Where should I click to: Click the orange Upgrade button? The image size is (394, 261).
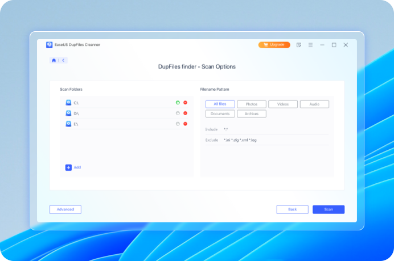(x=274, y=45)
